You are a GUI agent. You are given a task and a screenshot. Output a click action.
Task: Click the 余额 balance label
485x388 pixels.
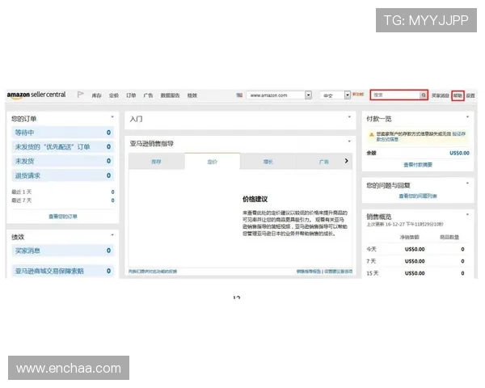point(372,153)
